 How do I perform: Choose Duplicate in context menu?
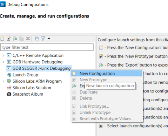point(107,92)
